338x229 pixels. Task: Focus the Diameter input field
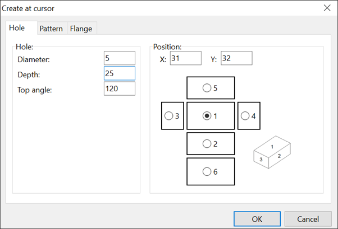pos(120,58)
